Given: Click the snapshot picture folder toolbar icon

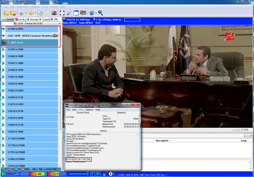Looking at the screenshot, I should point(92,13).
